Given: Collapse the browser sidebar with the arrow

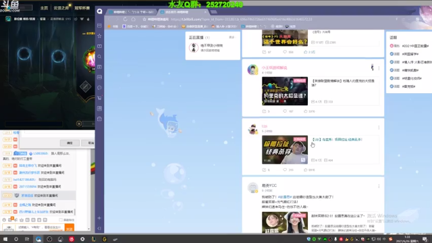Looking at the screenshot, I should point(99,228).
